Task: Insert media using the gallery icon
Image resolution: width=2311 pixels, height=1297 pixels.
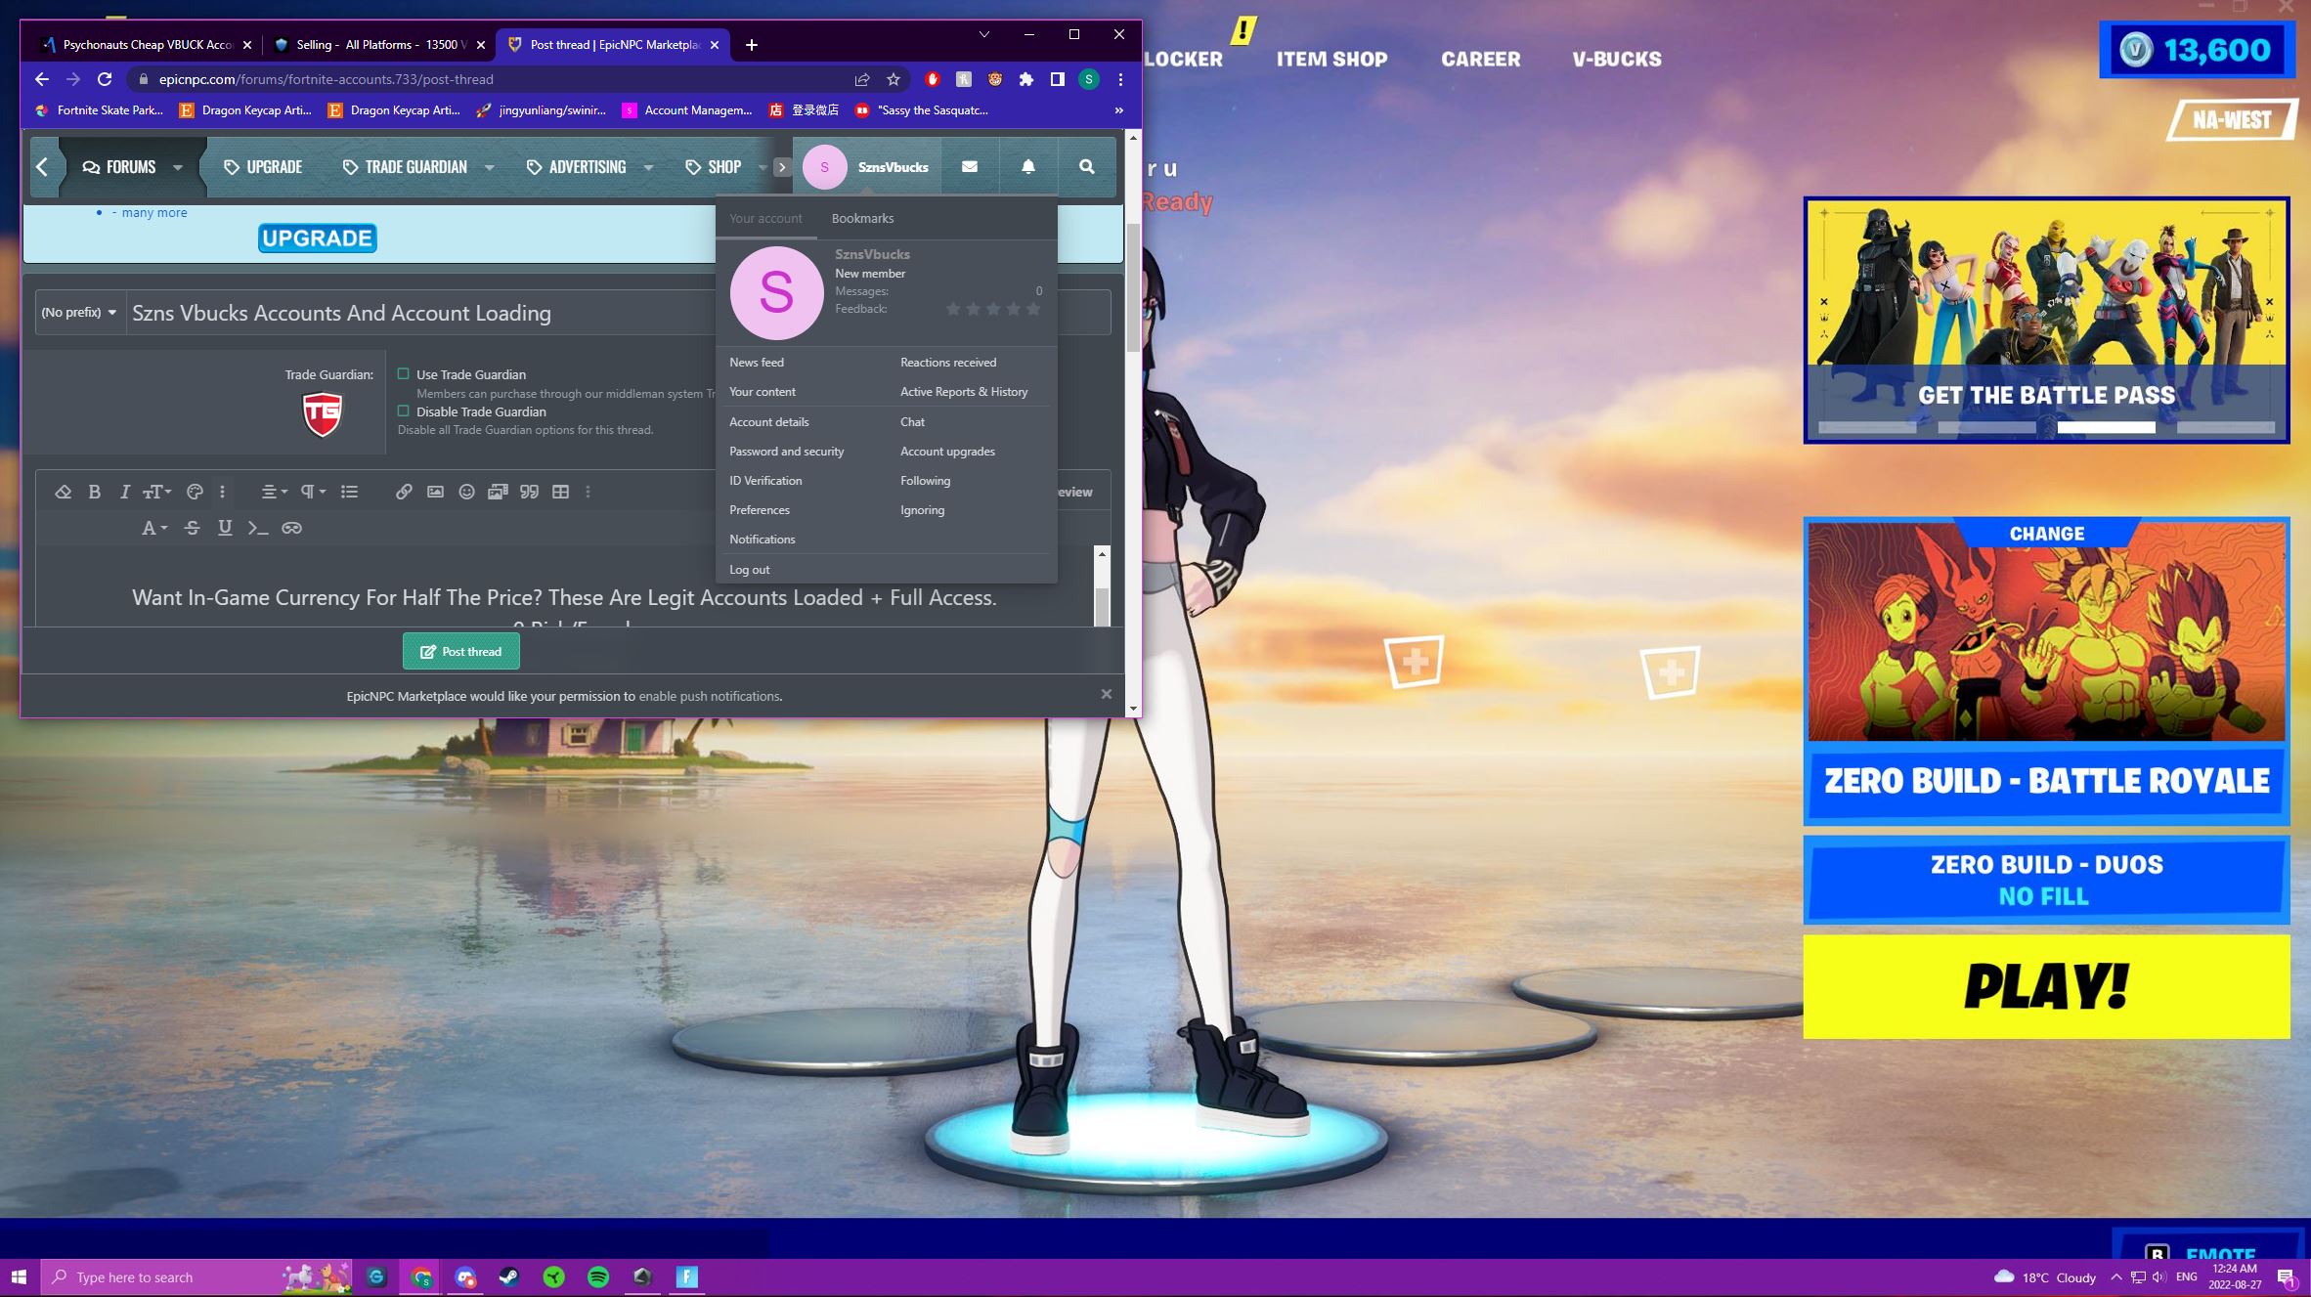Action: pyautogui.click(x=498, y=492)
